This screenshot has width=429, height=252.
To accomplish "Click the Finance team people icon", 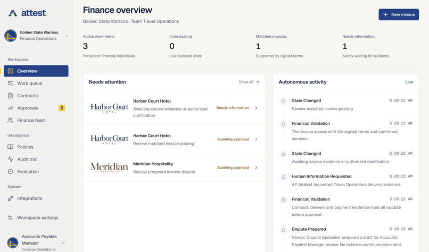I will [11, 120].
